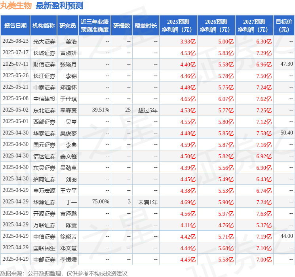The height and width of the screenshot is (277, 295).
Task: Click the 7.63亿 forecast value
Action: (264, 214)
